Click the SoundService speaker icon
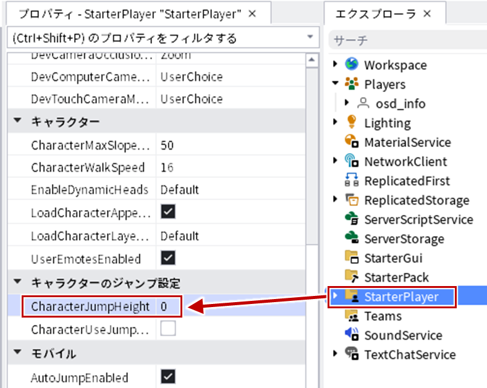 (x=352, y=334)
